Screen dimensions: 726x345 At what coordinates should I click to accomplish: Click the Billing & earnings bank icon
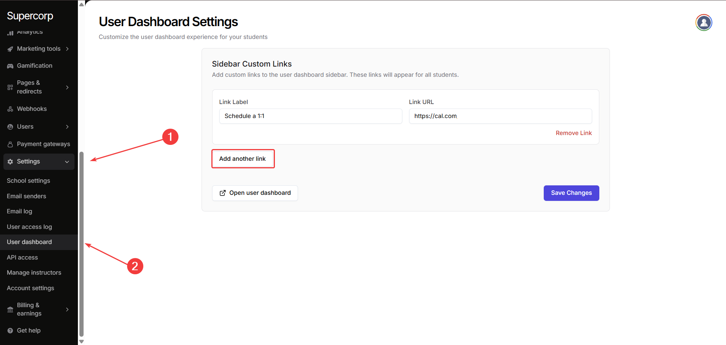(10, 309)
